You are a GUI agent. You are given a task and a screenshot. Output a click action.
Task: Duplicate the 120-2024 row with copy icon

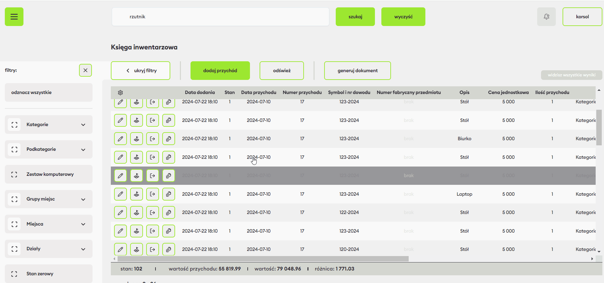click(x=169, y=249)
